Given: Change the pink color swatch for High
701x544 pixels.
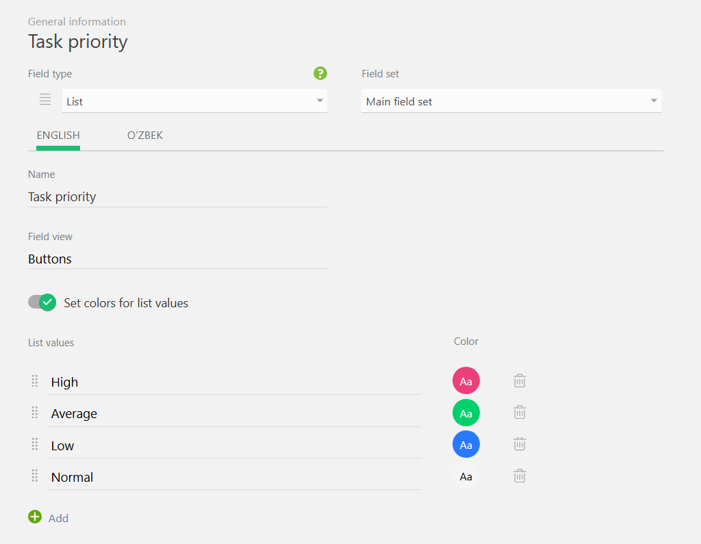Looking at the screenshot, I should click(x=466, y=380).
